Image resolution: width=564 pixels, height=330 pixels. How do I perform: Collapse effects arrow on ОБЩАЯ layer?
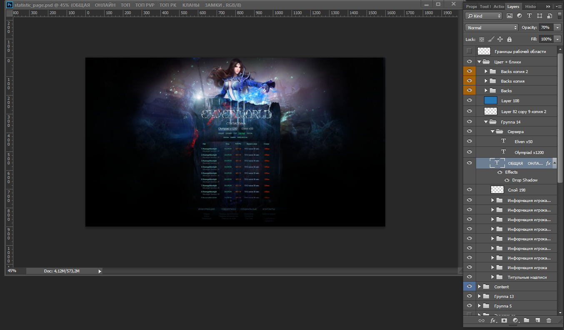(x=554, y=163)
